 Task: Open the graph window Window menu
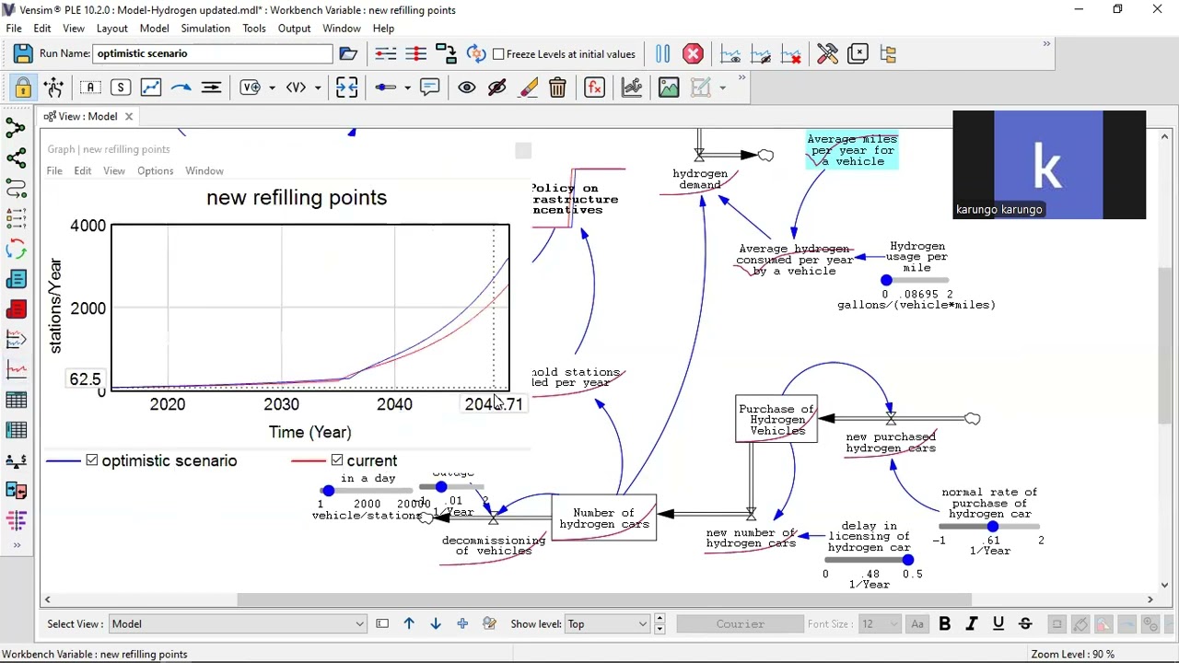tap(204, 170)
